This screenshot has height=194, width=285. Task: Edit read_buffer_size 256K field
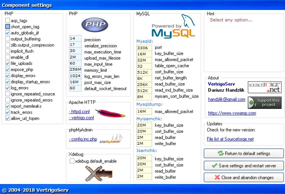pyautogui.click(x=144, y=85)
